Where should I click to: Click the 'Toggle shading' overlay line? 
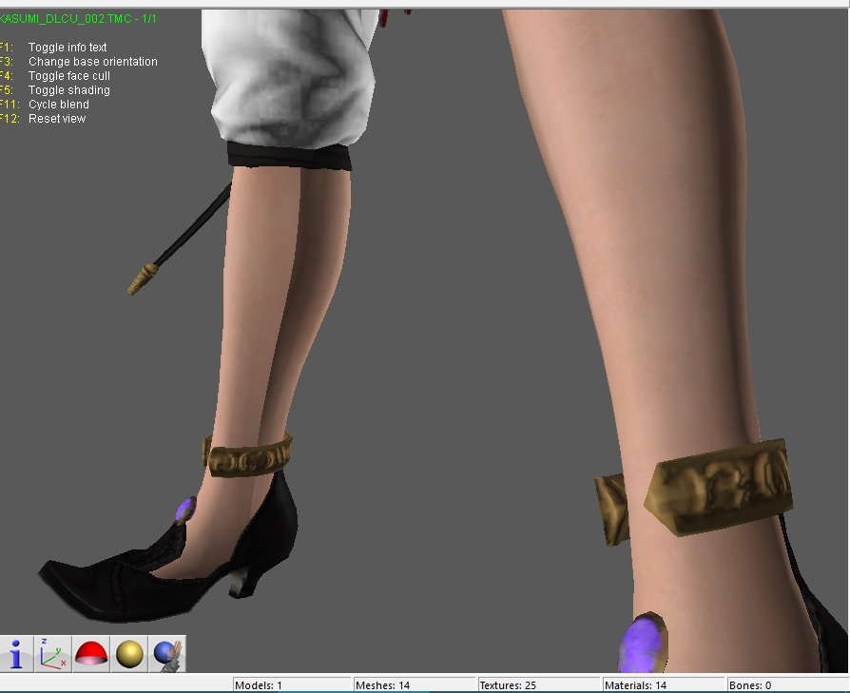(68, 90)
